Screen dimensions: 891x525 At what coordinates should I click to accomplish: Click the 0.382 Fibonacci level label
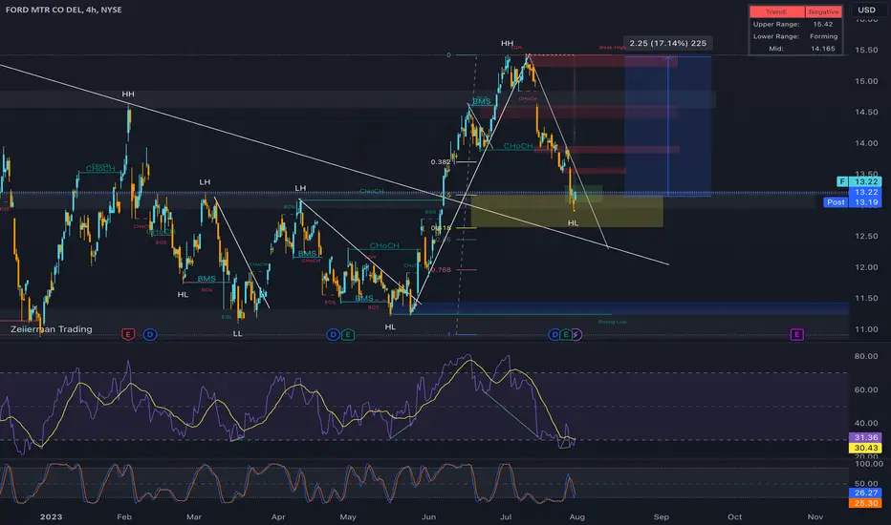point(441,161)
